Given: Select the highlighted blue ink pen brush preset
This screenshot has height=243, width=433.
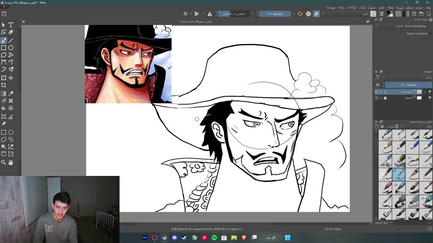Looking at the screenshot, I should point(399,174).
